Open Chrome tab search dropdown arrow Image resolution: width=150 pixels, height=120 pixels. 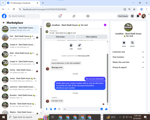coord(3,3)
